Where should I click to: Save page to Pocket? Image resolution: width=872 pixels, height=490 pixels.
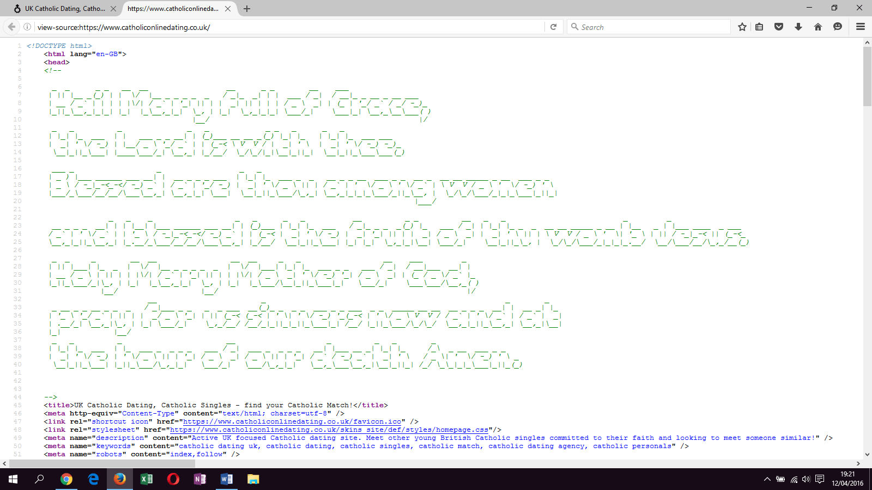point(779,27)
